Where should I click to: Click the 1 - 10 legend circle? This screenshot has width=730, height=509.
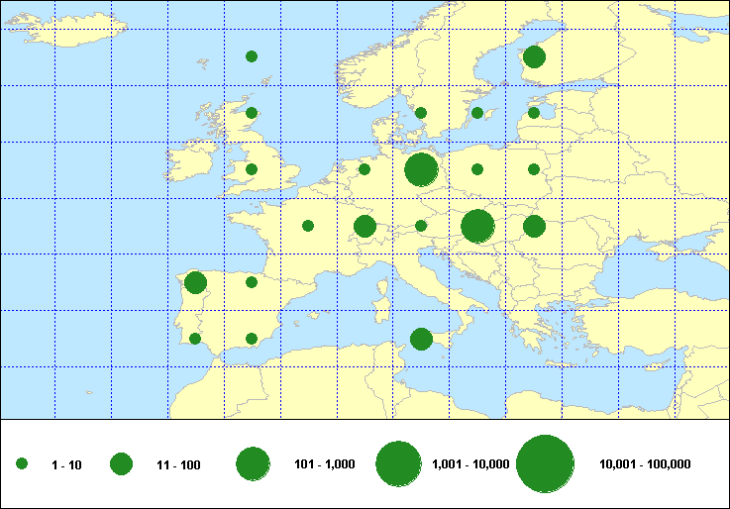[22, 463]
